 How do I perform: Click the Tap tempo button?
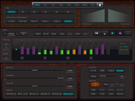[x=23, y=34]
